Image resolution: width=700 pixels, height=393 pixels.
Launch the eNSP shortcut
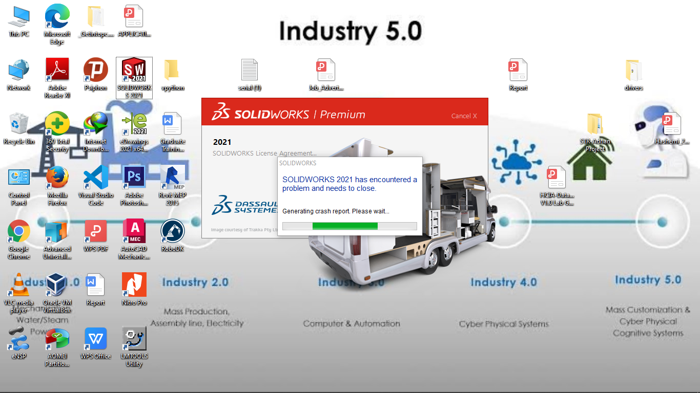(x=19, y=344)
